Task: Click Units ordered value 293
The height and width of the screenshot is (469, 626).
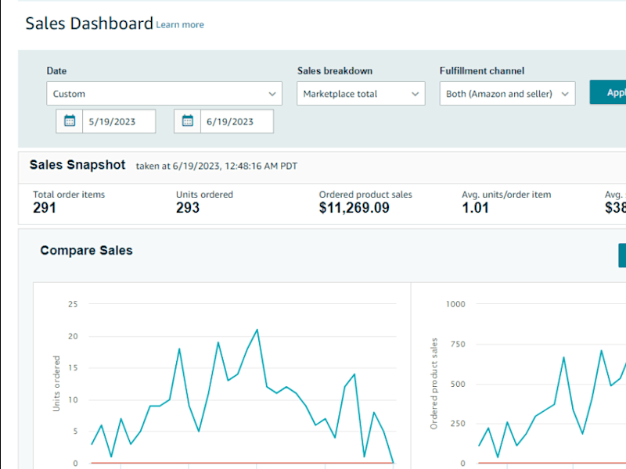Action: 188,208
